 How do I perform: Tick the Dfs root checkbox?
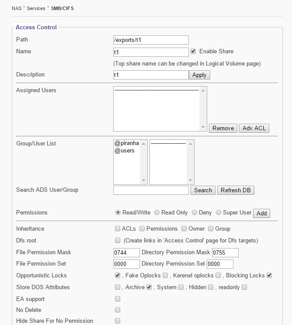tap(118, 240)
